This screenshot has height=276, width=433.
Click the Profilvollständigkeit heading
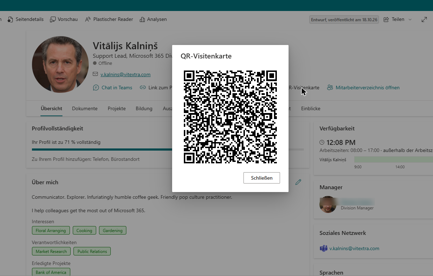coord(57,129)
